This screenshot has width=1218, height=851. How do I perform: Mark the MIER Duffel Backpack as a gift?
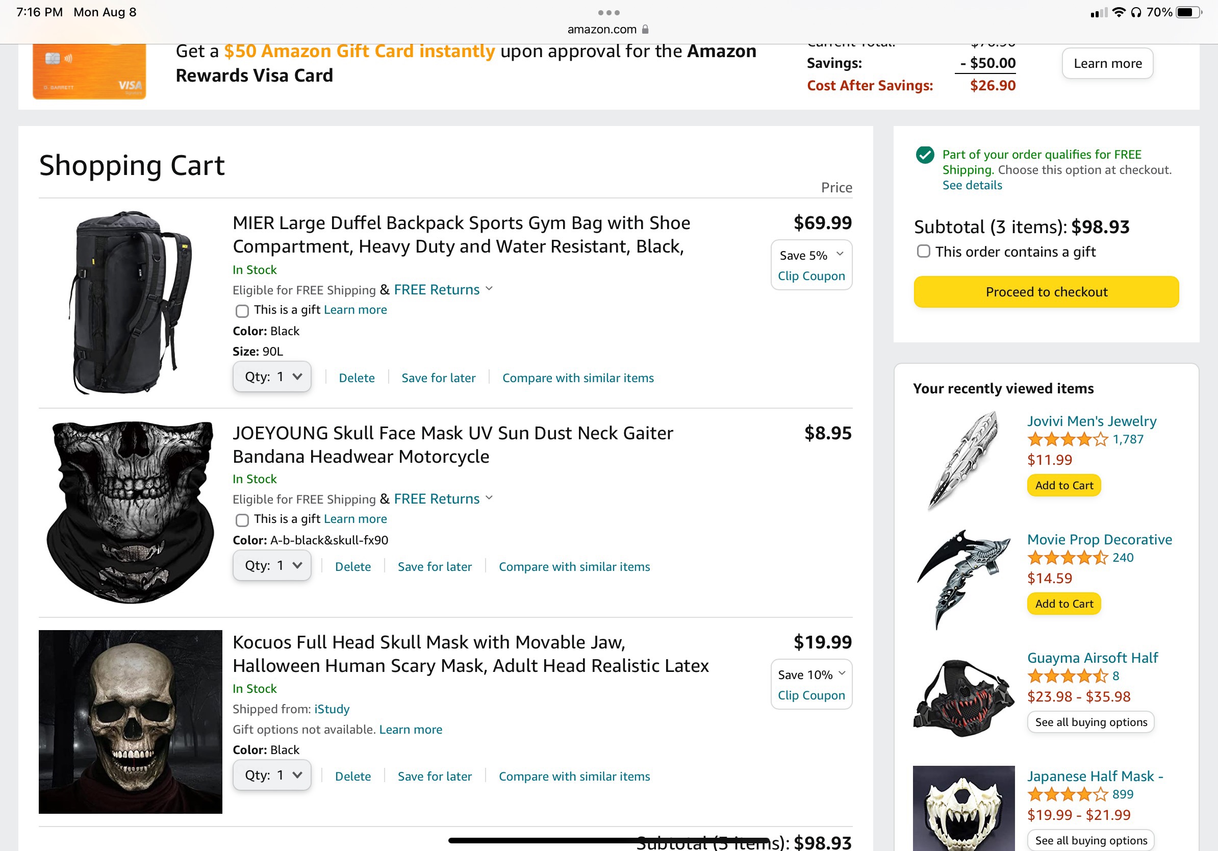point(242,311)
